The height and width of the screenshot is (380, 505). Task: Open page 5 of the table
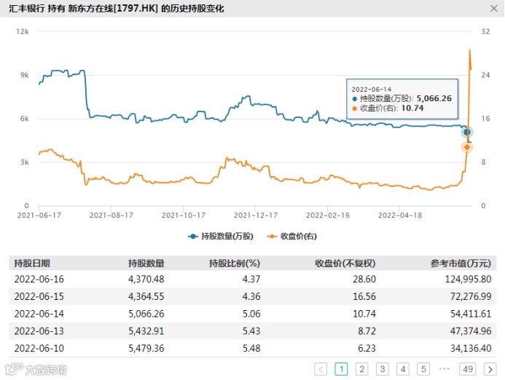point(423,369)
